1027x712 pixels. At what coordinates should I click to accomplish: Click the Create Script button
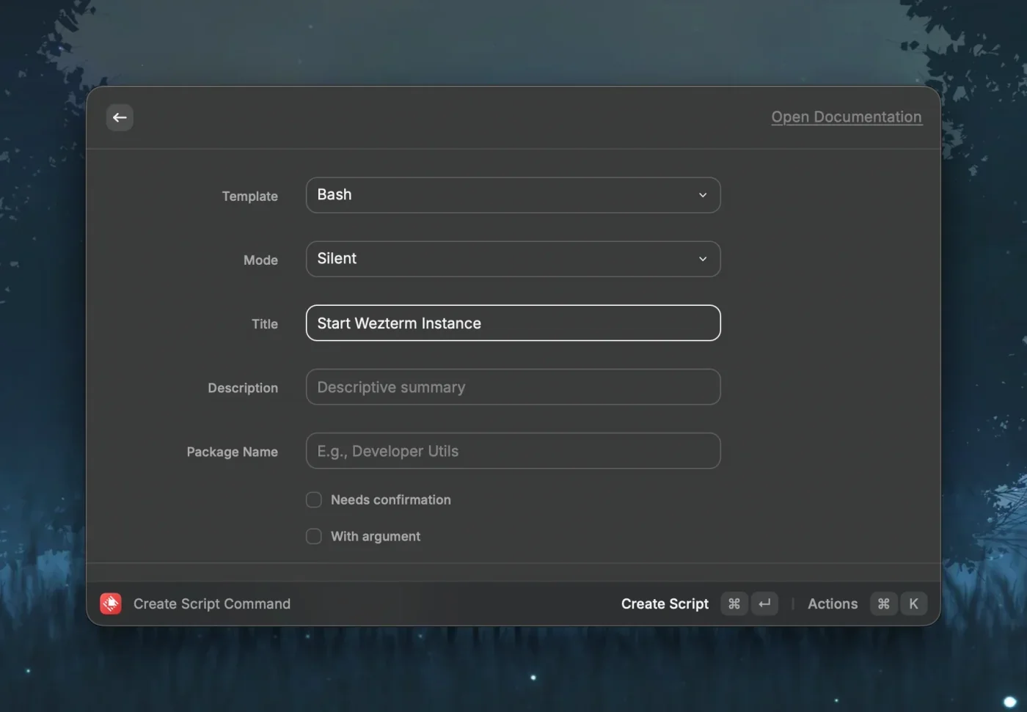664,603
